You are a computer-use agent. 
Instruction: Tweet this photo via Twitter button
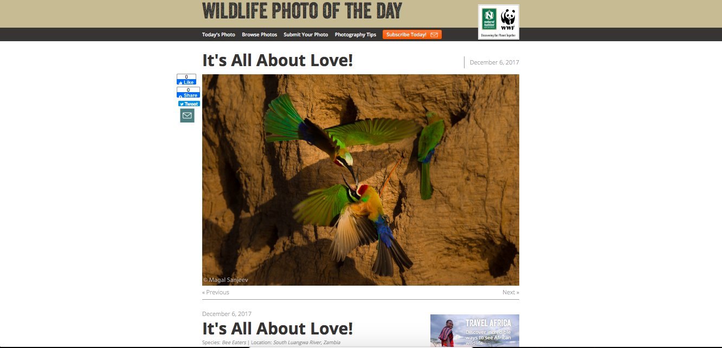189,104
